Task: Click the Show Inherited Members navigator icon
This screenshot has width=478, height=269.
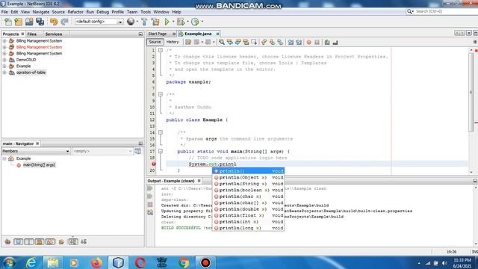Action: coord(7,242)
